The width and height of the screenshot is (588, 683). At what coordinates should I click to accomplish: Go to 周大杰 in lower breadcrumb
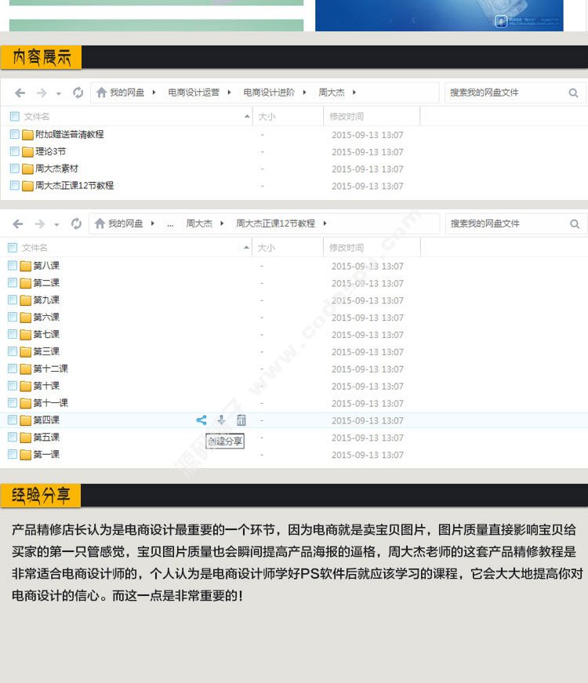[199, 223]
